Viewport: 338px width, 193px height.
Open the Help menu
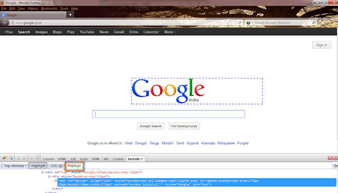click(74, 8)
